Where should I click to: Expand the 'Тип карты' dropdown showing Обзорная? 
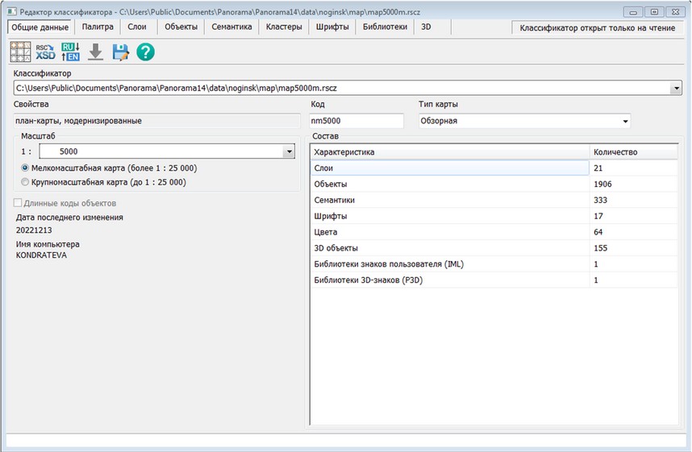pyautogui.click(x=624, y=121)
